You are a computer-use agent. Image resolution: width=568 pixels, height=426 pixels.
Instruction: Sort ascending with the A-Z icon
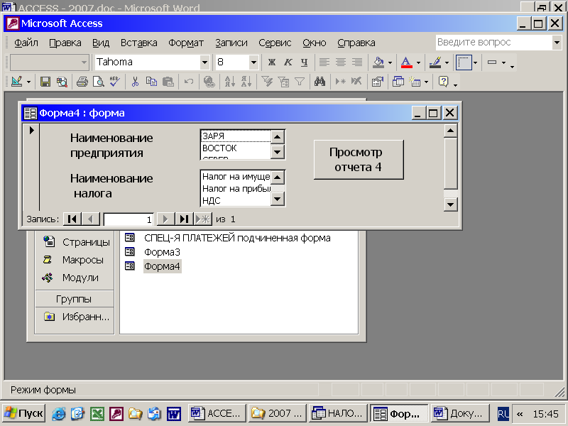coord(229,82)
